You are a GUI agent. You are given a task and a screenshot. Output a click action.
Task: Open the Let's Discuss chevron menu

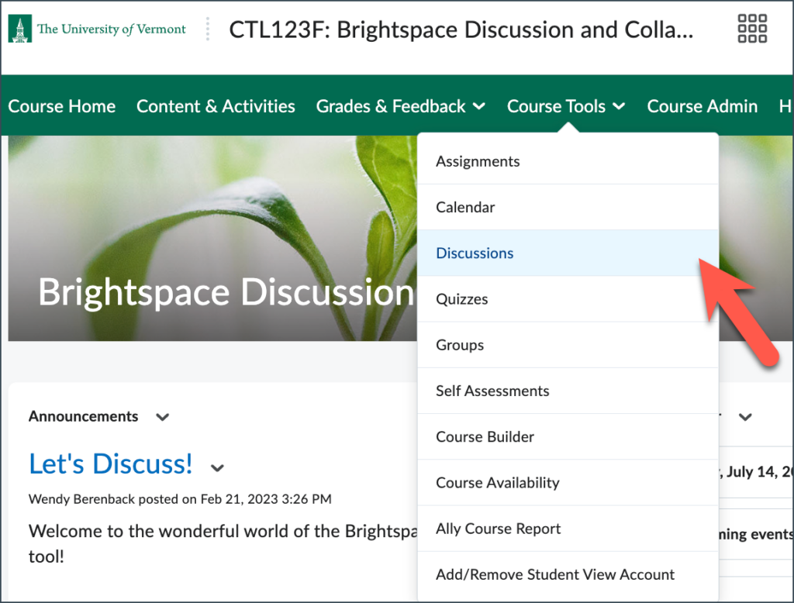tap(217, 467)
